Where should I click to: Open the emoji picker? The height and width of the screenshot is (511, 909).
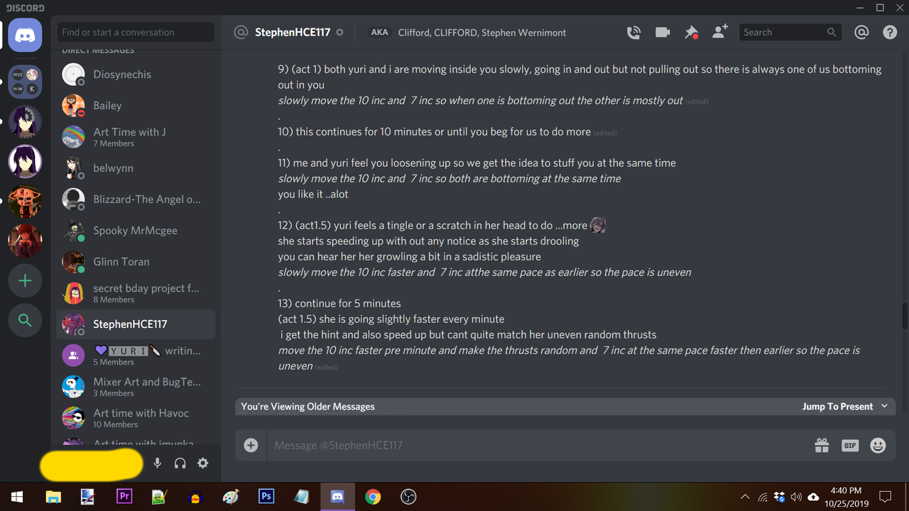coord(878,445)
